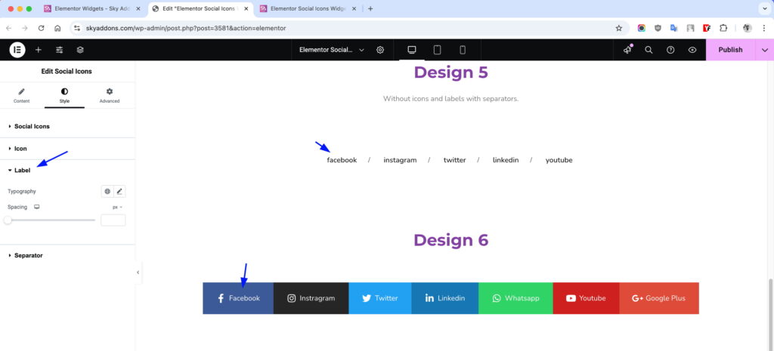Switch to desktop responsive view
This screenshot has height=351, width=774.
(x=412, y=50)
